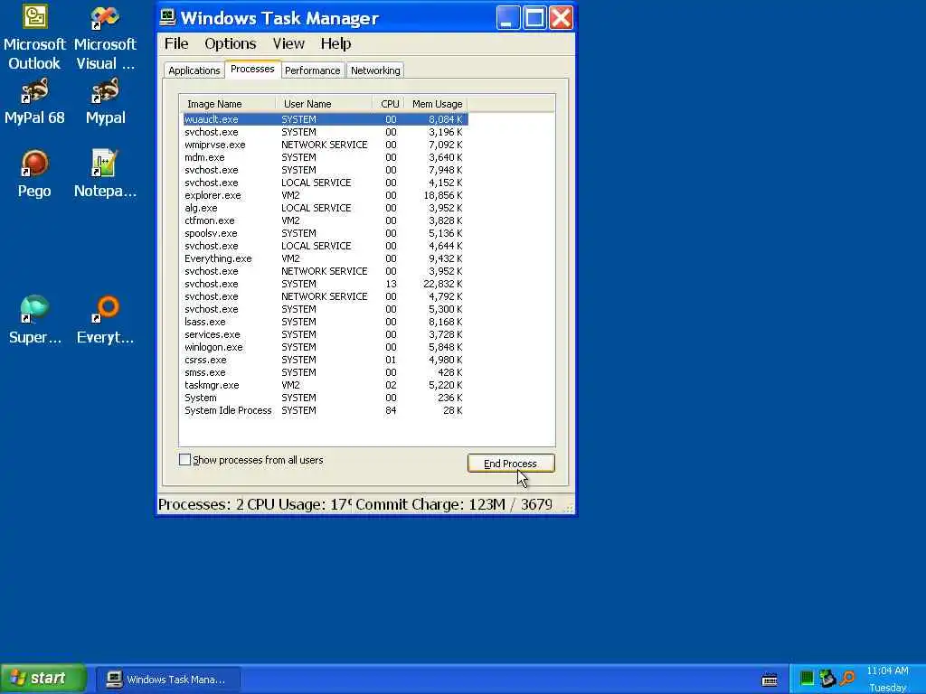The image size is (926, 694).
Task: Switch to the Performance tab
Action: point(312,70)
